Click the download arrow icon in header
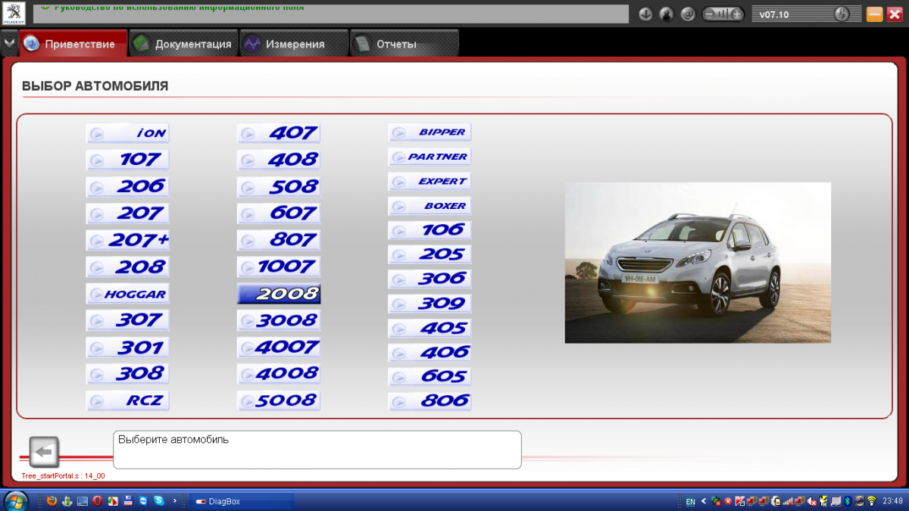 click(x=645, y=14)
